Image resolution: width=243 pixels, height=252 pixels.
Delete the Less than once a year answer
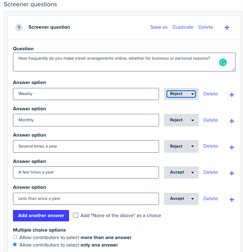coord(210,199)
